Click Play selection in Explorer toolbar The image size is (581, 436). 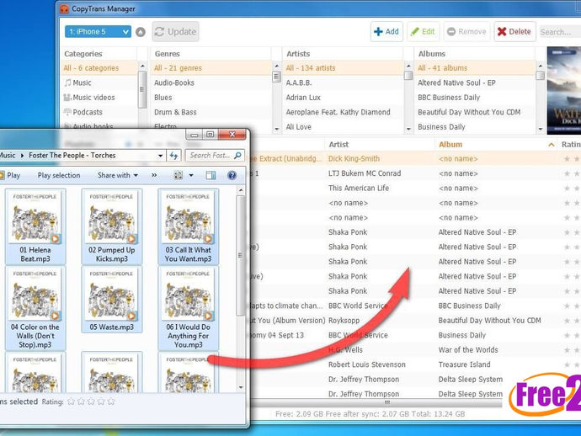click(59, 175)
